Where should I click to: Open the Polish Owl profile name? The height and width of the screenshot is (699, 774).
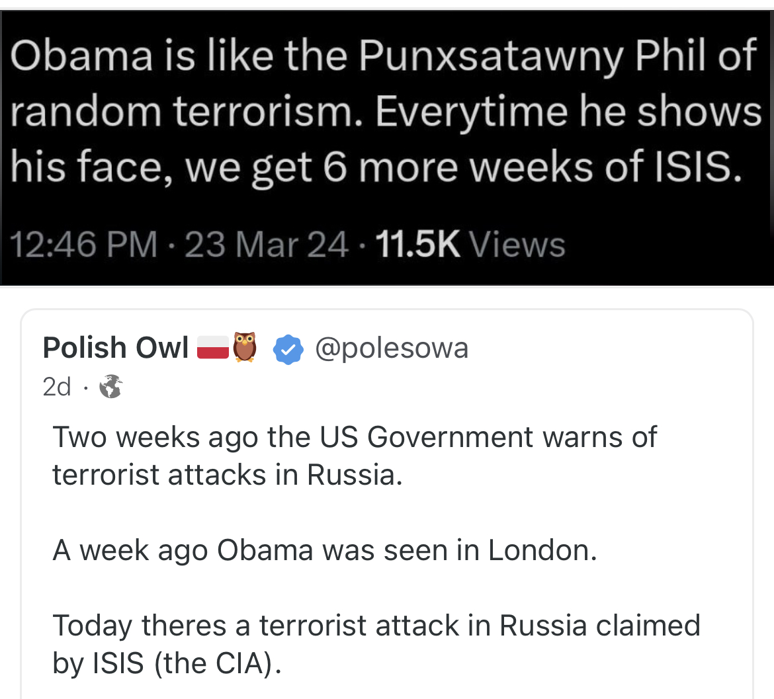pyautogui.click(x=116, y=348)
